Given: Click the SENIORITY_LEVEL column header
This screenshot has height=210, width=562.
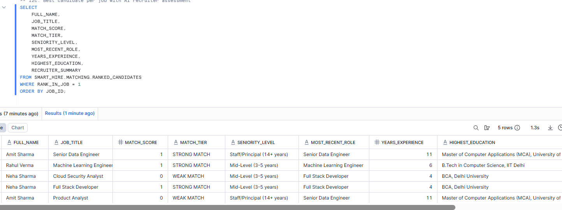Looking at the screenshot, I should [256, 142].
